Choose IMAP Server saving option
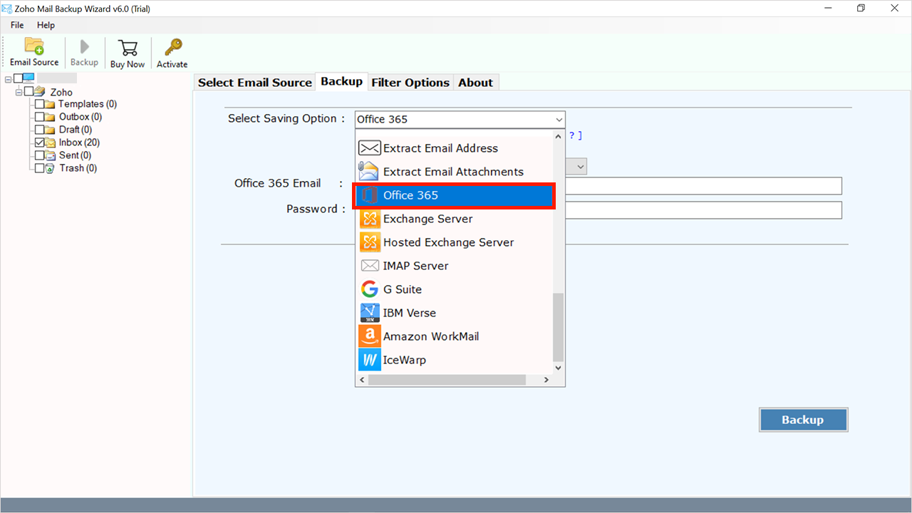This screenshot has width=912, height=513. pos(454,266)
